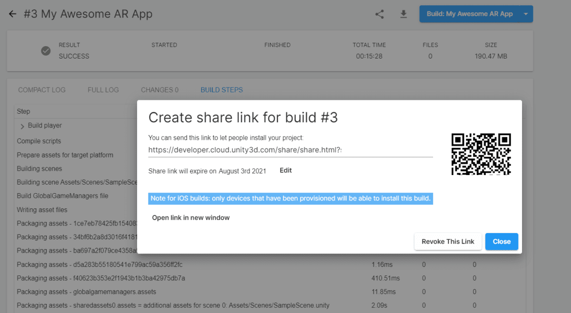Open the COMPACT LOG tab
The image size is (571, 313).
click(42, 89)
